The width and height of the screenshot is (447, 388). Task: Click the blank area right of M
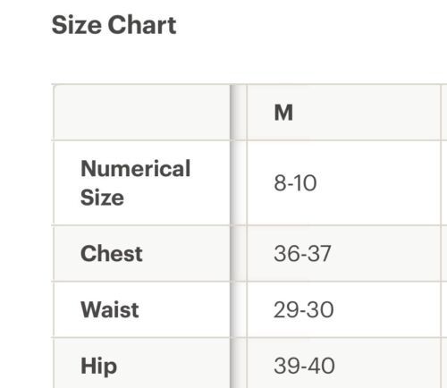367,113
